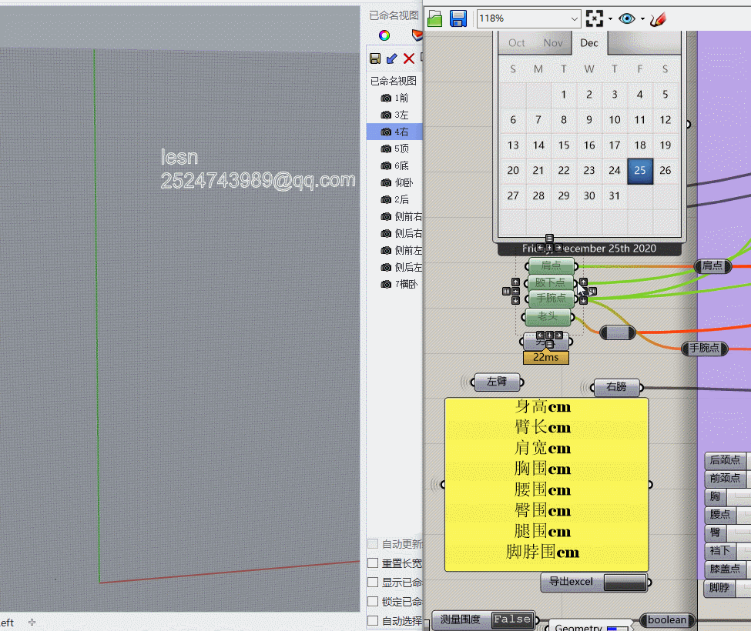Click the 膝盖点 slider label
This screenshot has width=751, height=631.
pos(725,569)
